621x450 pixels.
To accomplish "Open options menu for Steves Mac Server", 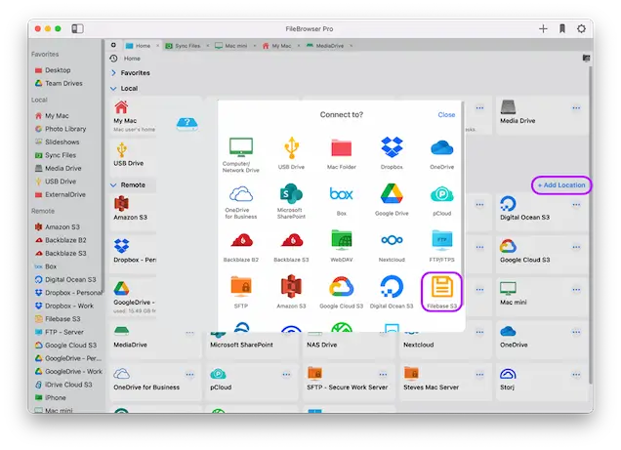I will click(x=479, y=375).
